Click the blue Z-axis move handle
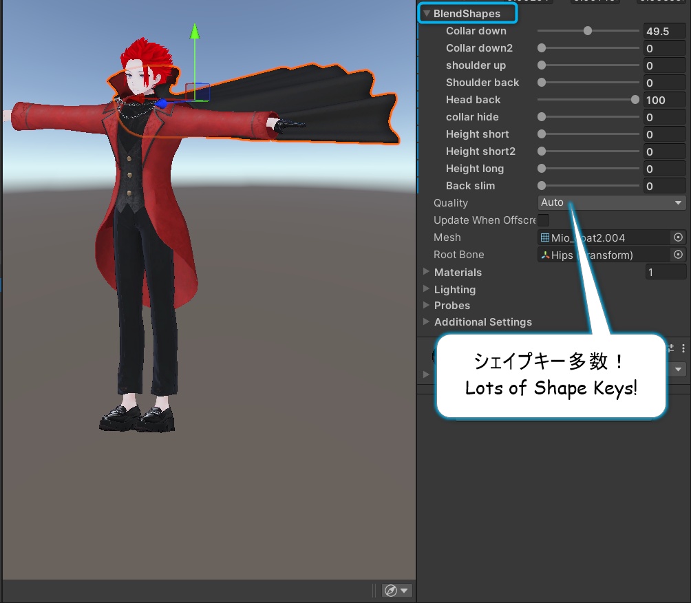Screen dimensions: 691x603 click(162, 103)
